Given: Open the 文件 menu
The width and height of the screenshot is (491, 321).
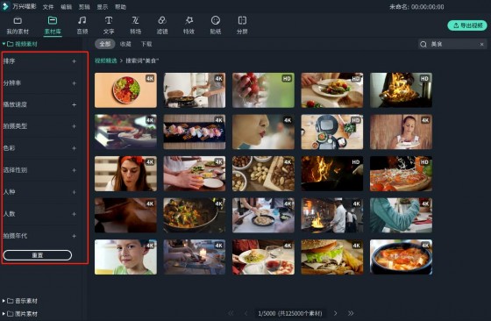Looking at the screenshot, I should coord(48,7).
